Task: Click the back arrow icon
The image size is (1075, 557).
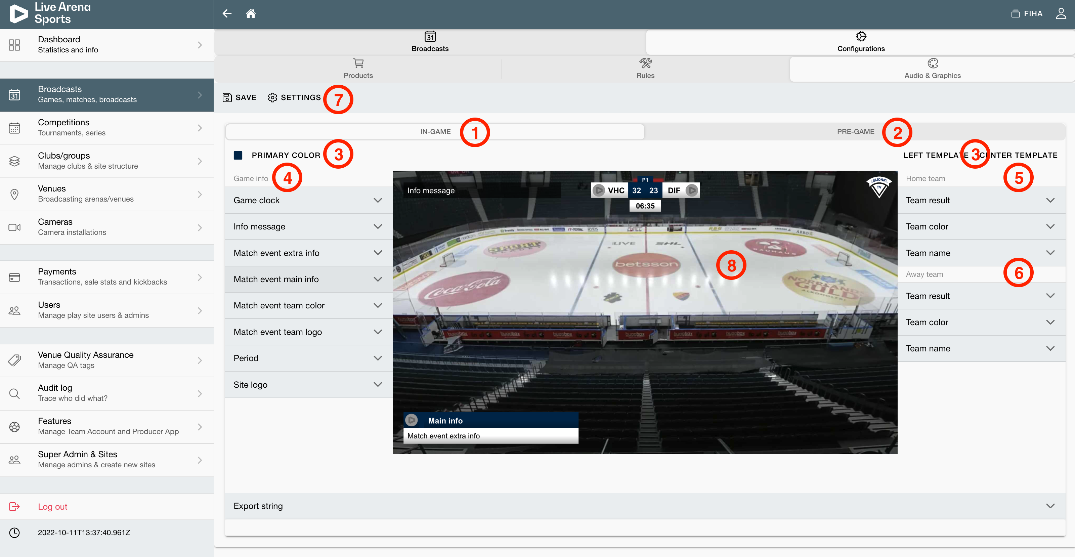Action: tap(227, 14)
